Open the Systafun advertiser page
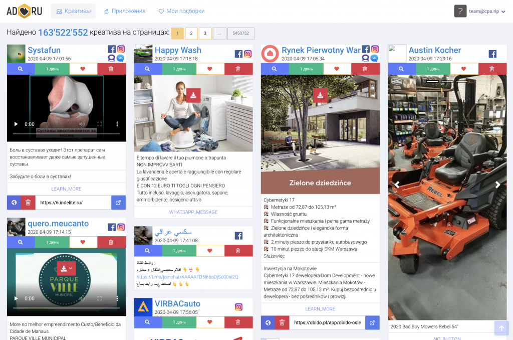 click(x=44, y=50)
